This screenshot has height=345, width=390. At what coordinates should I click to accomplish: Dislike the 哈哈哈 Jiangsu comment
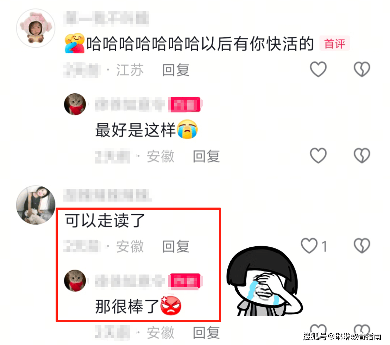[362, 69]
